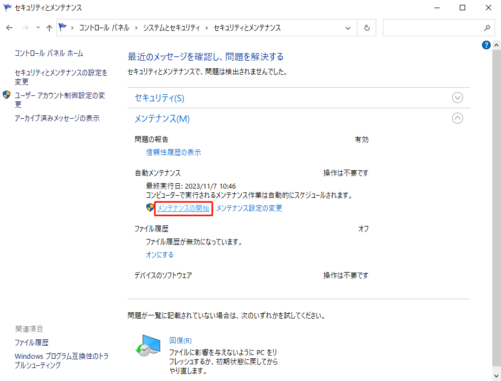Screen dimensions: 501x381
Task: Open ユーザー アカウント制御設定の変更 link
Action: (60, 100)
